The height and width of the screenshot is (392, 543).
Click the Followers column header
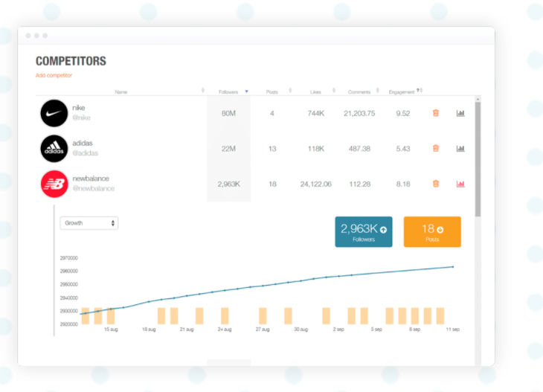[228, 92]
